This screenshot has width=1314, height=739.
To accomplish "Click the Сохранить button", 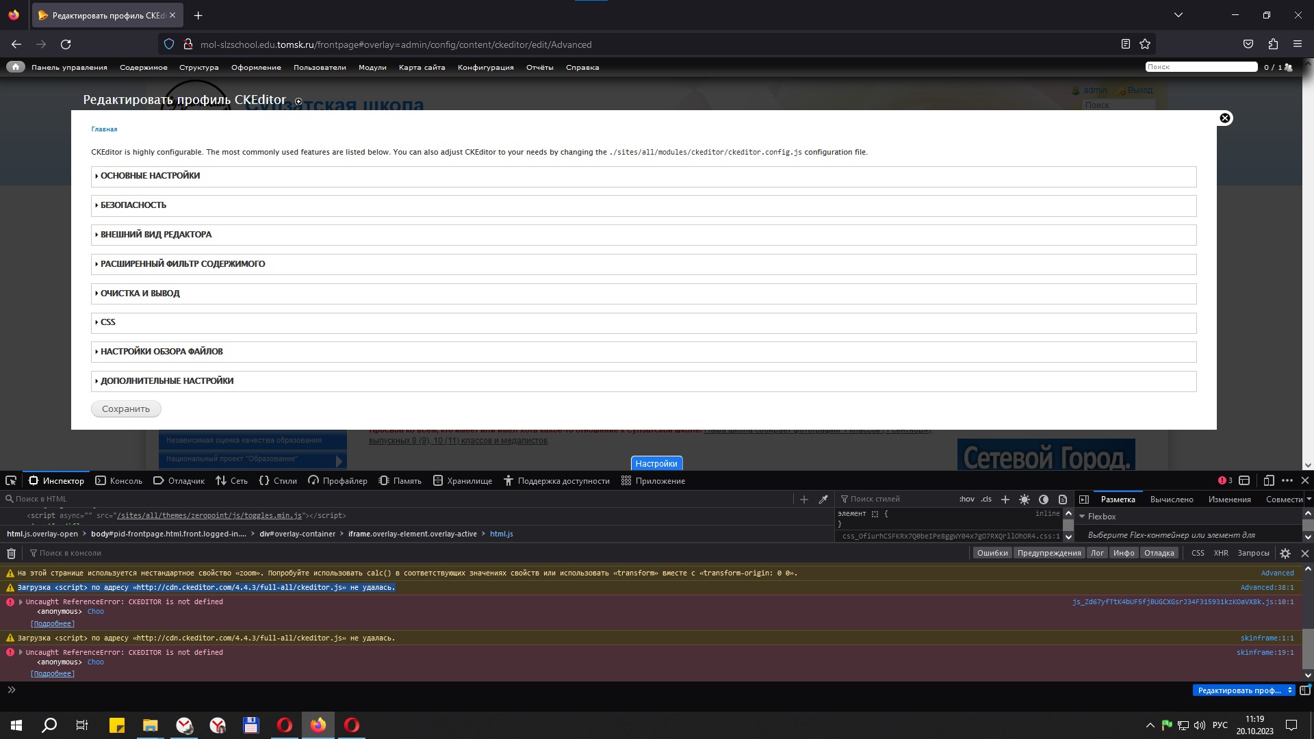I will [126, 409].
